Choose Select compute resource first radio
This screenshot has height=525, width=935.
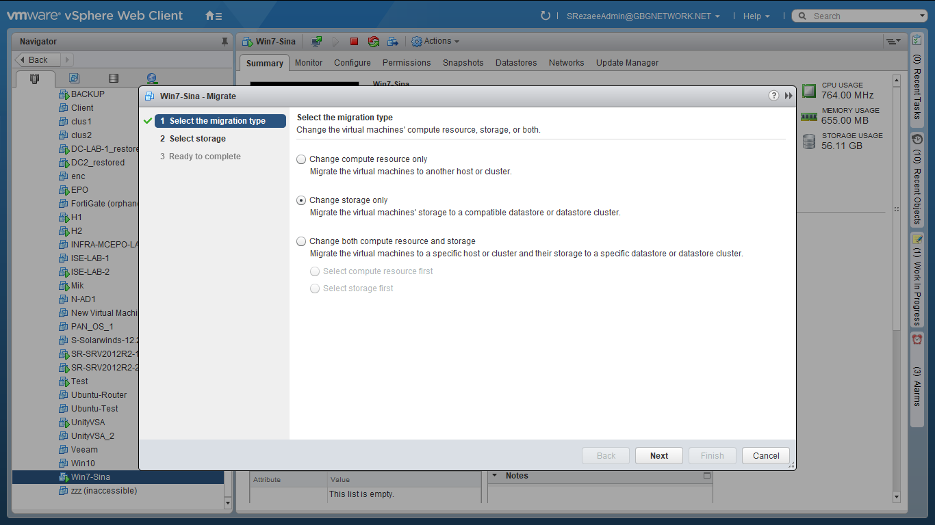(x=315, y=271)
